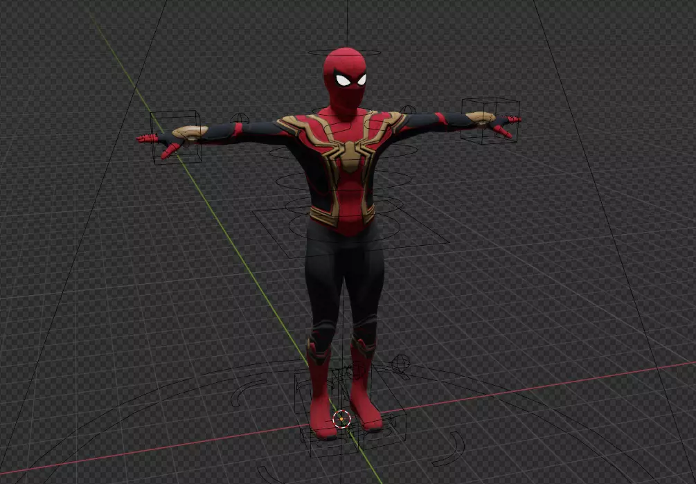Select dome shoulder control at viewer's left
The height and width of the screenshot is (484, 696).
click(x=239, y=118)
